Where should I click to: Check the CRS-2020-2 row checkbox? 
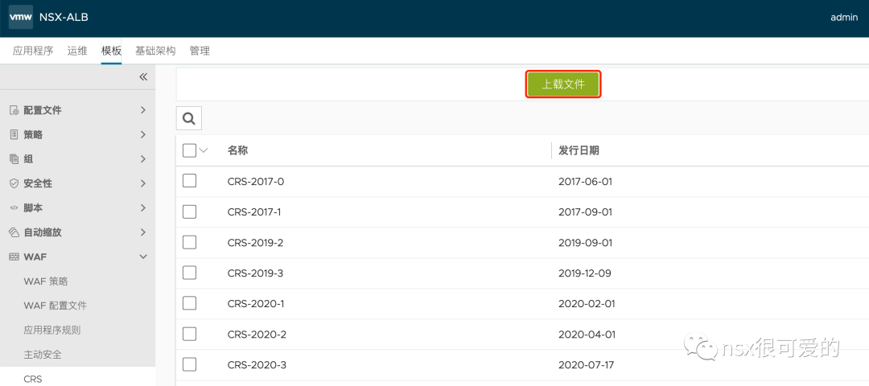[x=190, y=334]
